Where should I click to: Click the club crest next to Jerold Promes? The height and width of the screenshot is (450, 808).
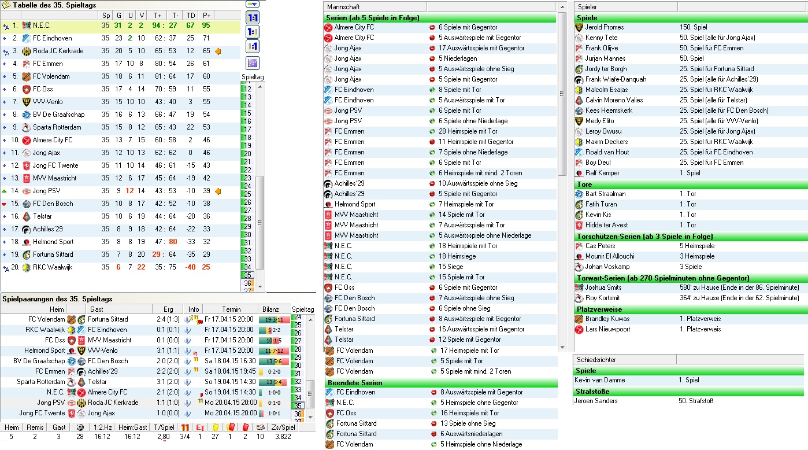point(579,27)
